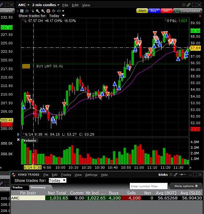This screenshot has height=214, width=204.
Task: Open Trades window Edit menu
Action: 54,175
